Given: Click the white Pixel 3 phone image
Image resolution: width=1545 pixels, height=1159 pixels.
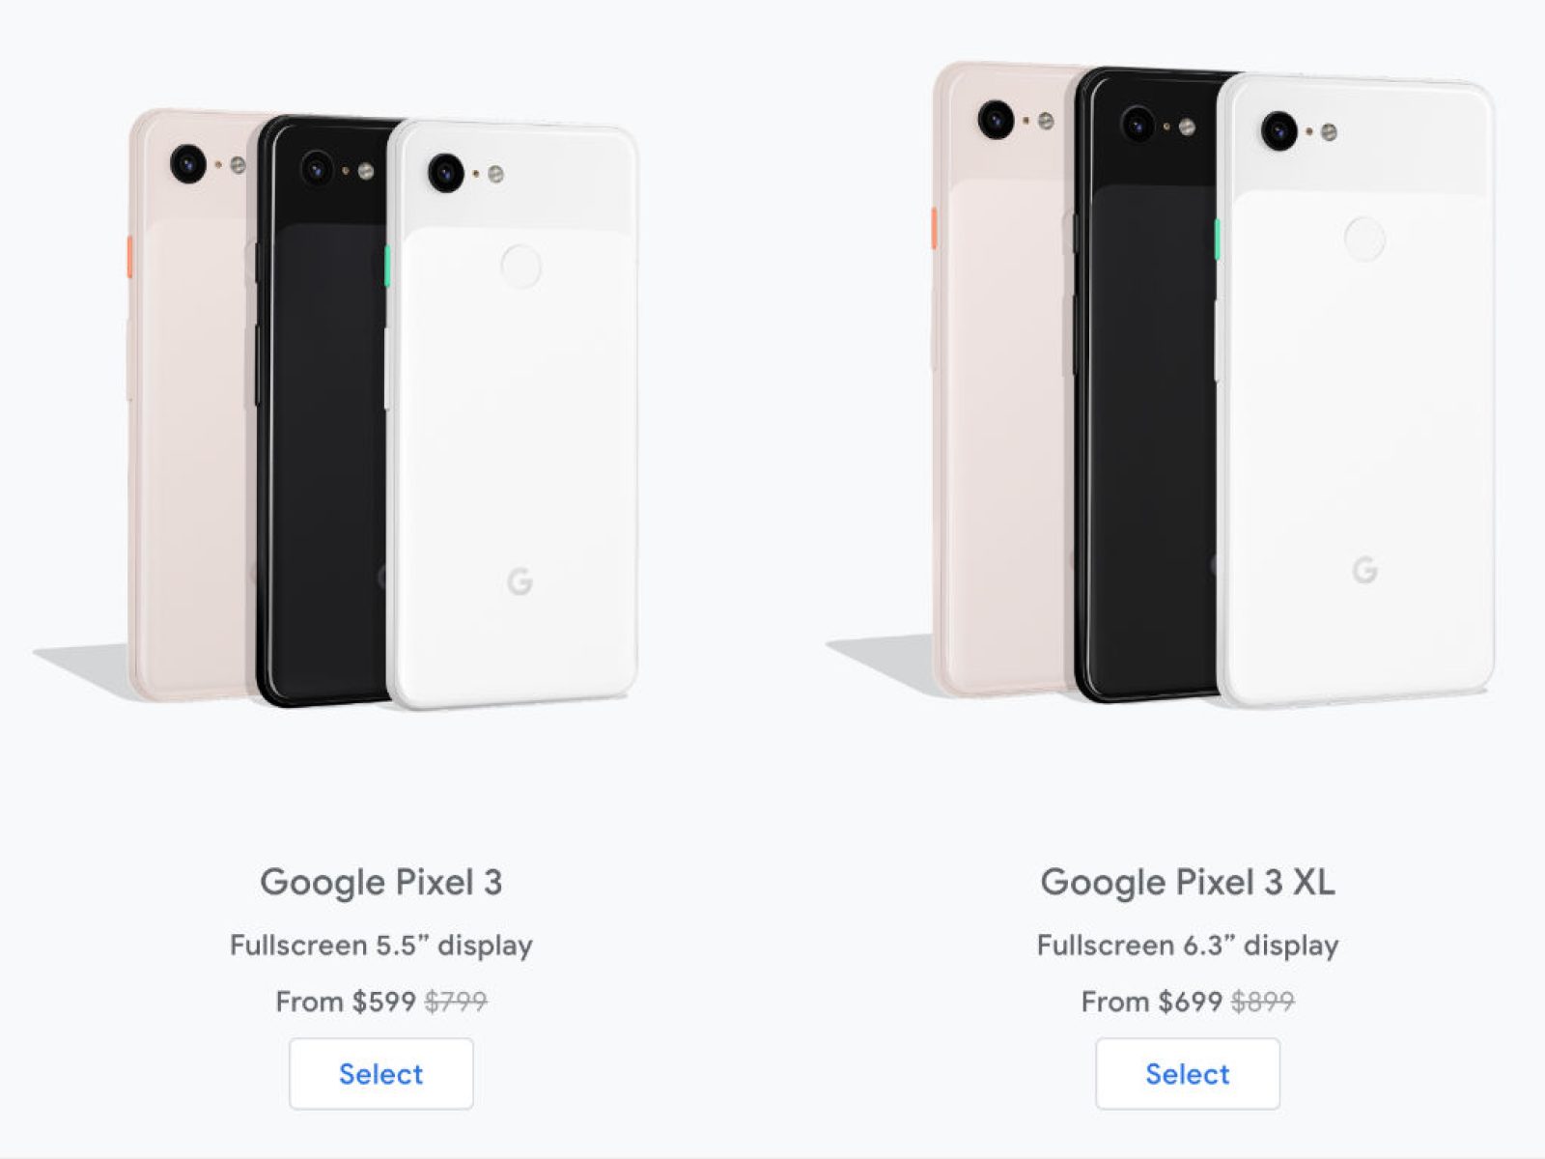Looking at the screenshot, I should click(512, 415).
